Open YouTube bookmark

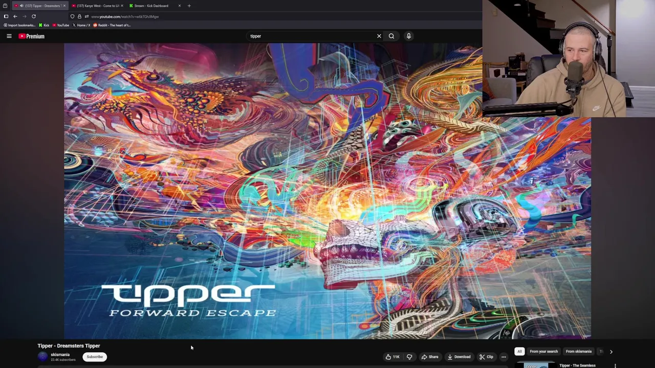tap(61, 25)
